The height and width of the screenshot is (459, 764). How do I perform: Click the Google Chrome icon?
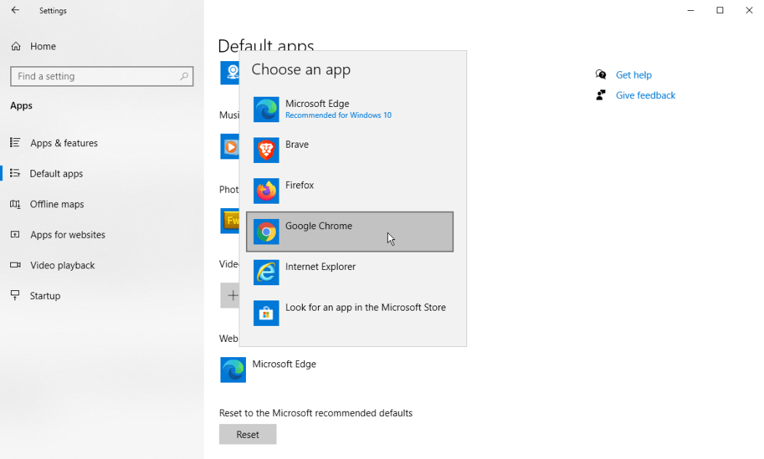point(266,232)
